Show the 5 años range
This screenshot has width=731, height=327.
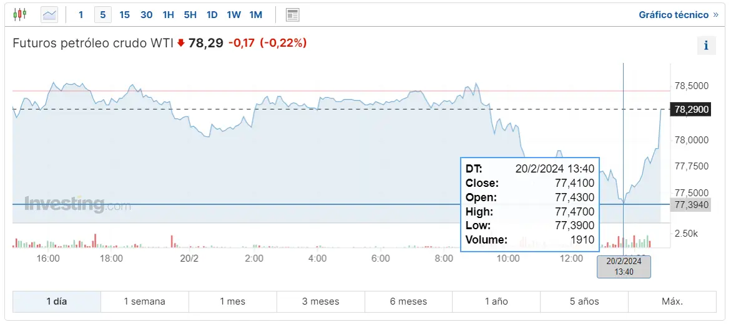[x=584, y=301]
